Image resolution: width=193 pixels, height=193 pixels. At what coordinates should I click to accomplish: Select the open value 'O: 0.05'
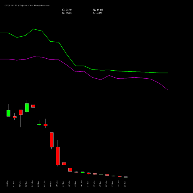pyautogui.click(x=67, y=13)
